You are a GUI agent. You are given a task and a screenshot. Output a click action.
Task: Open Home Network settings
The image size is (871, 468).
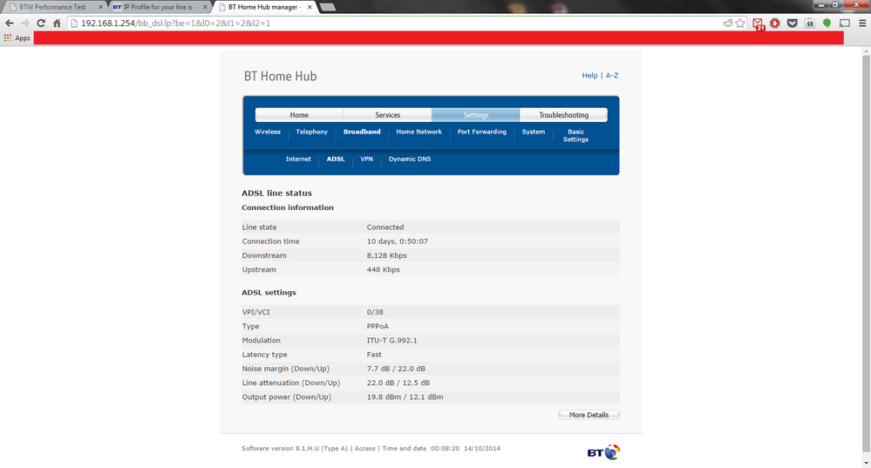[418, 132]
